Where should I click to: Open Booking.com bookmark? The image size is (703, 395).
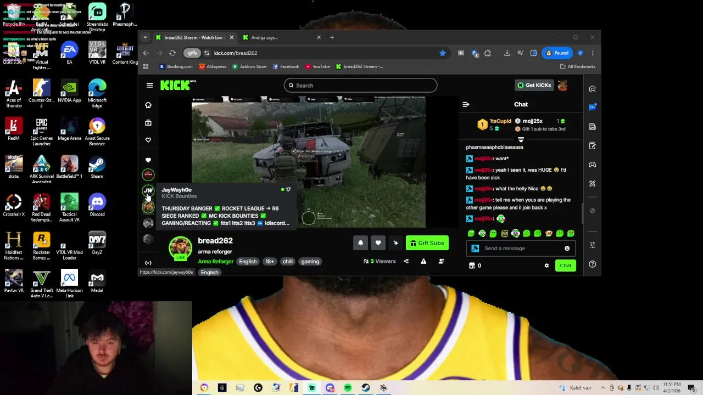click(176, 66)
